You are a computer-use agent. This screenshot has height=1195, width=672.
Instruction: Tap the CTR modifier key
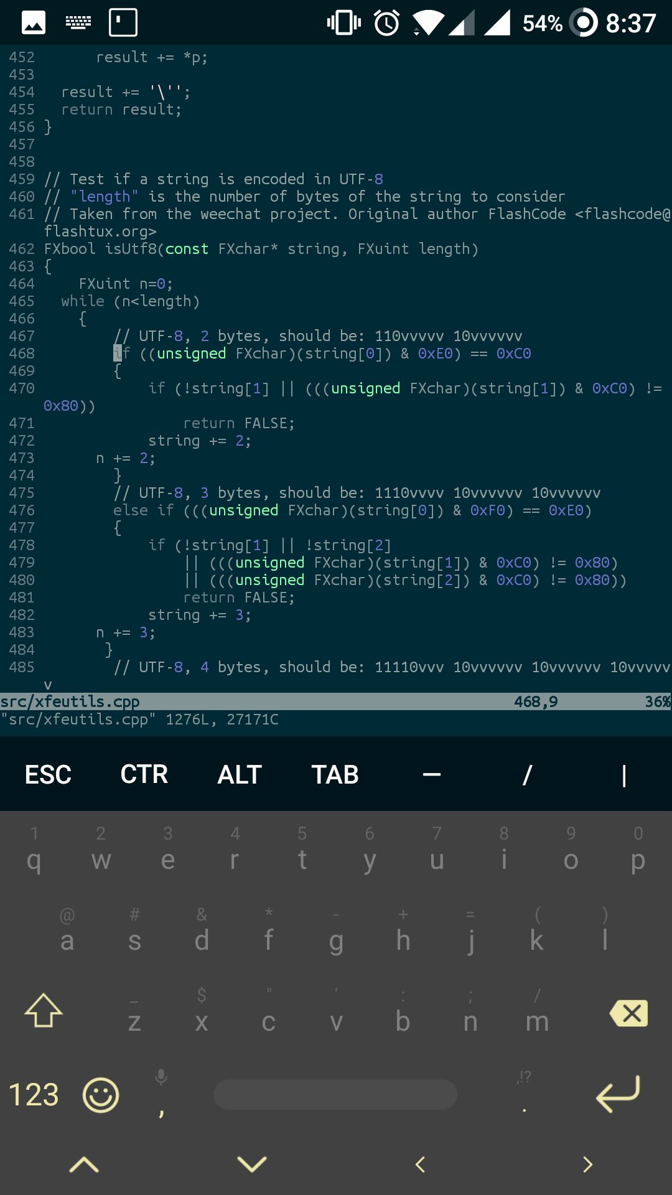click(x=144, y=775)
